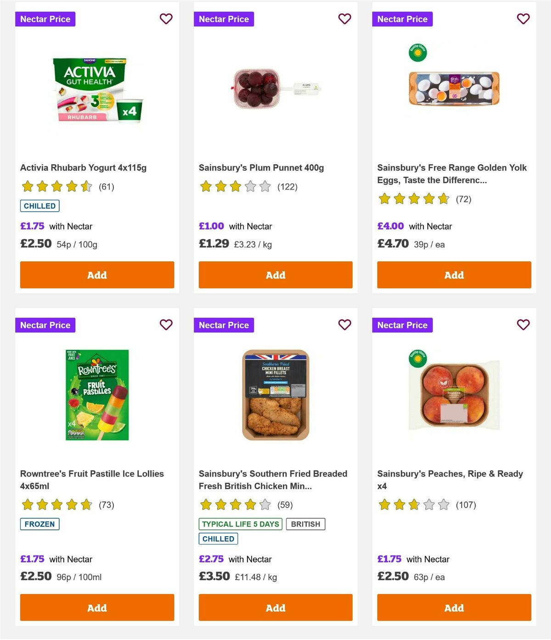Image resolution: width=551 pixels, height=640 pixels.
Task: Favourite Rowntree's Fruit Pastille Ice Lollies
Action: (x=166, y=325)
